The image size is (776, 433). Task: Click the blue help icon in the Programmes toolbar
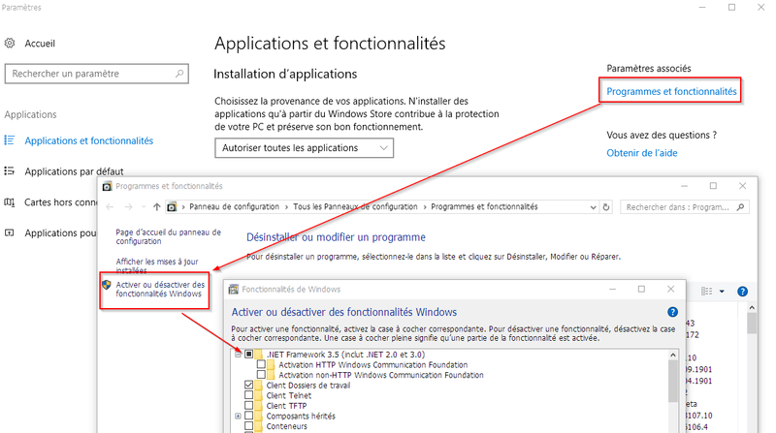click(x=742, y=291)
